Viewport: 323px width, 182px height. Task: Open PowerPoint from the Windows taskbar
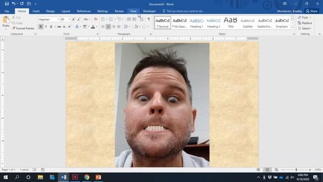98,177
